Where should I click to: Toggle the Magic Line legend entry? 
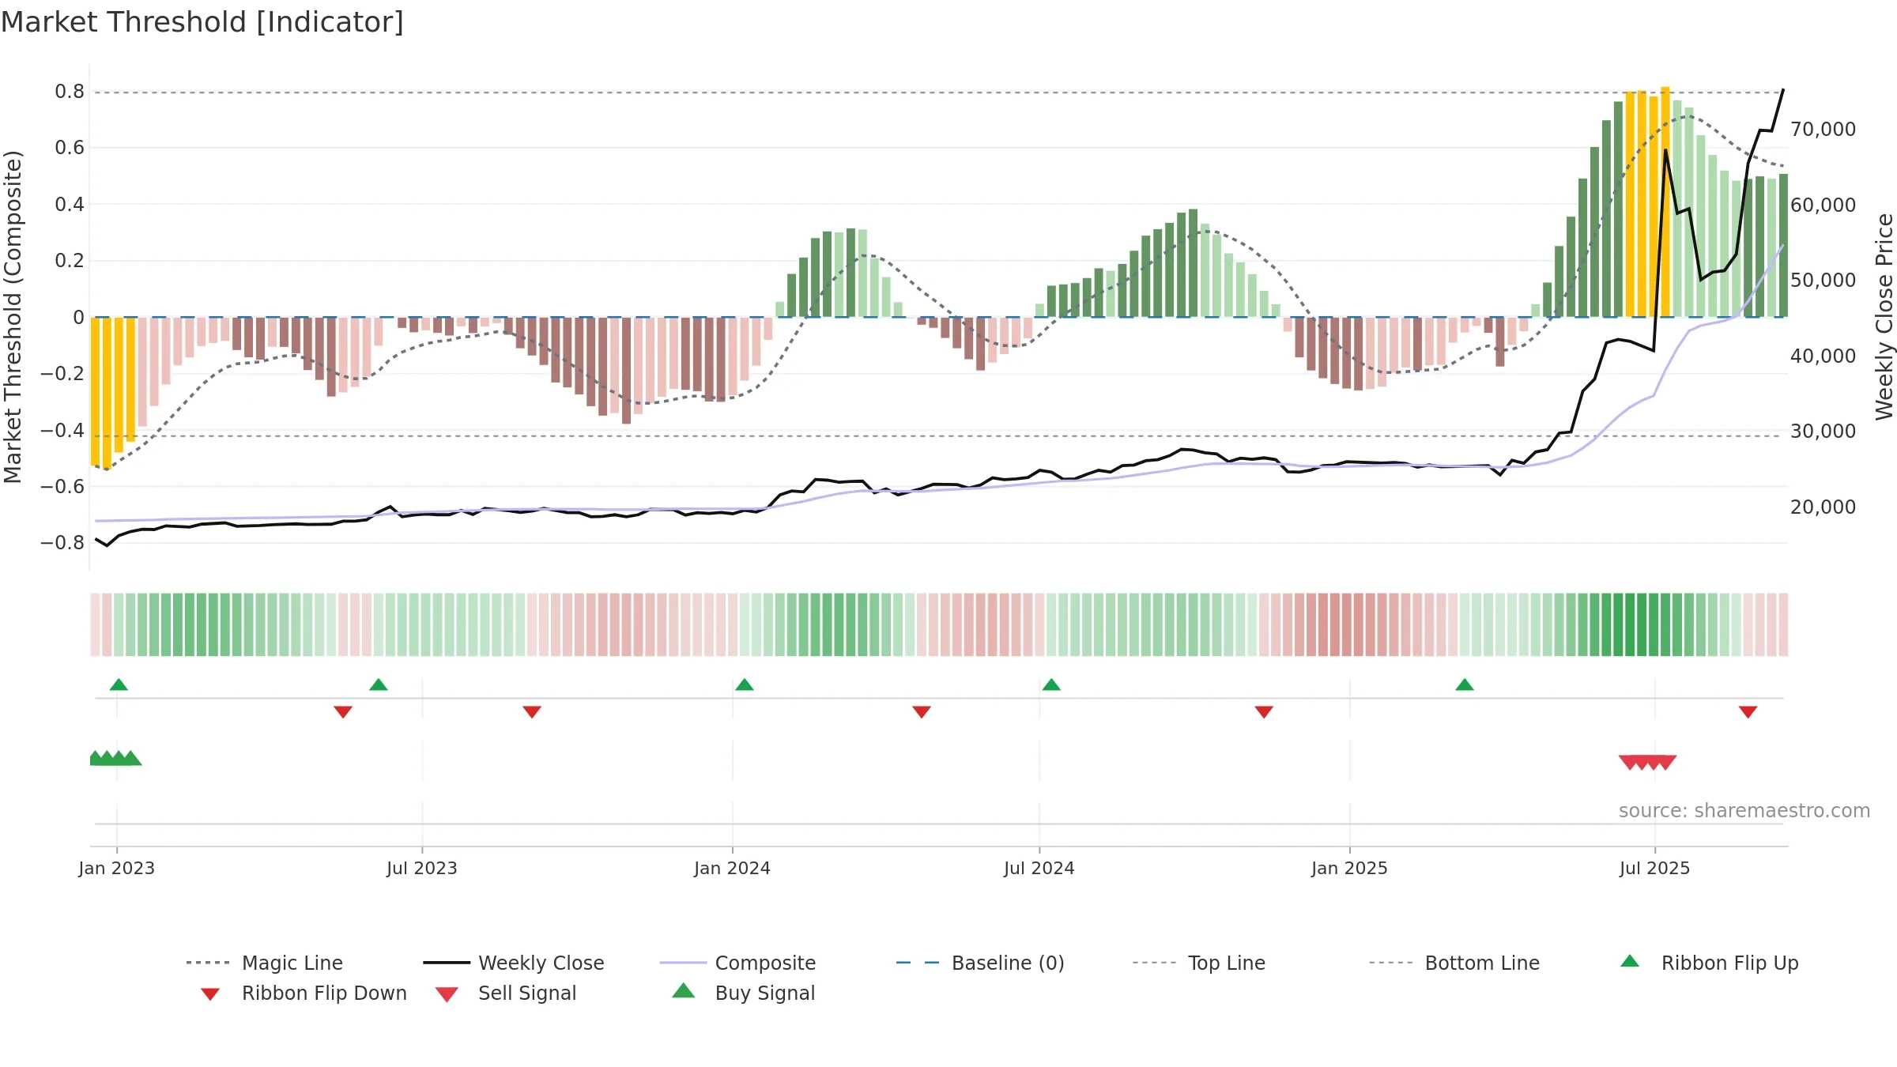[x=265, y=963]
